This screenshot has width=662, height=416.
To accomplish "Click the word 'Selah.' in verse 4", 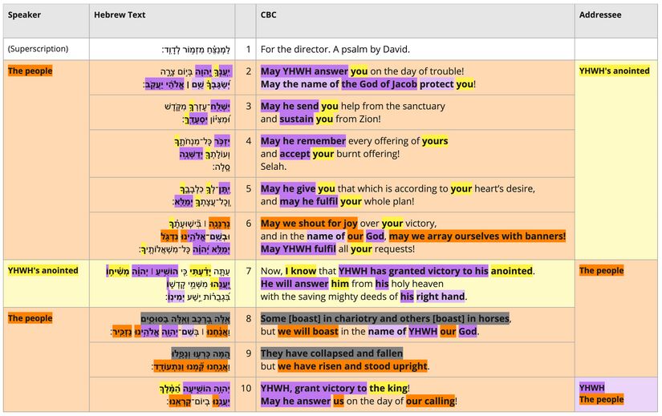I will click(x=274, y=167).
